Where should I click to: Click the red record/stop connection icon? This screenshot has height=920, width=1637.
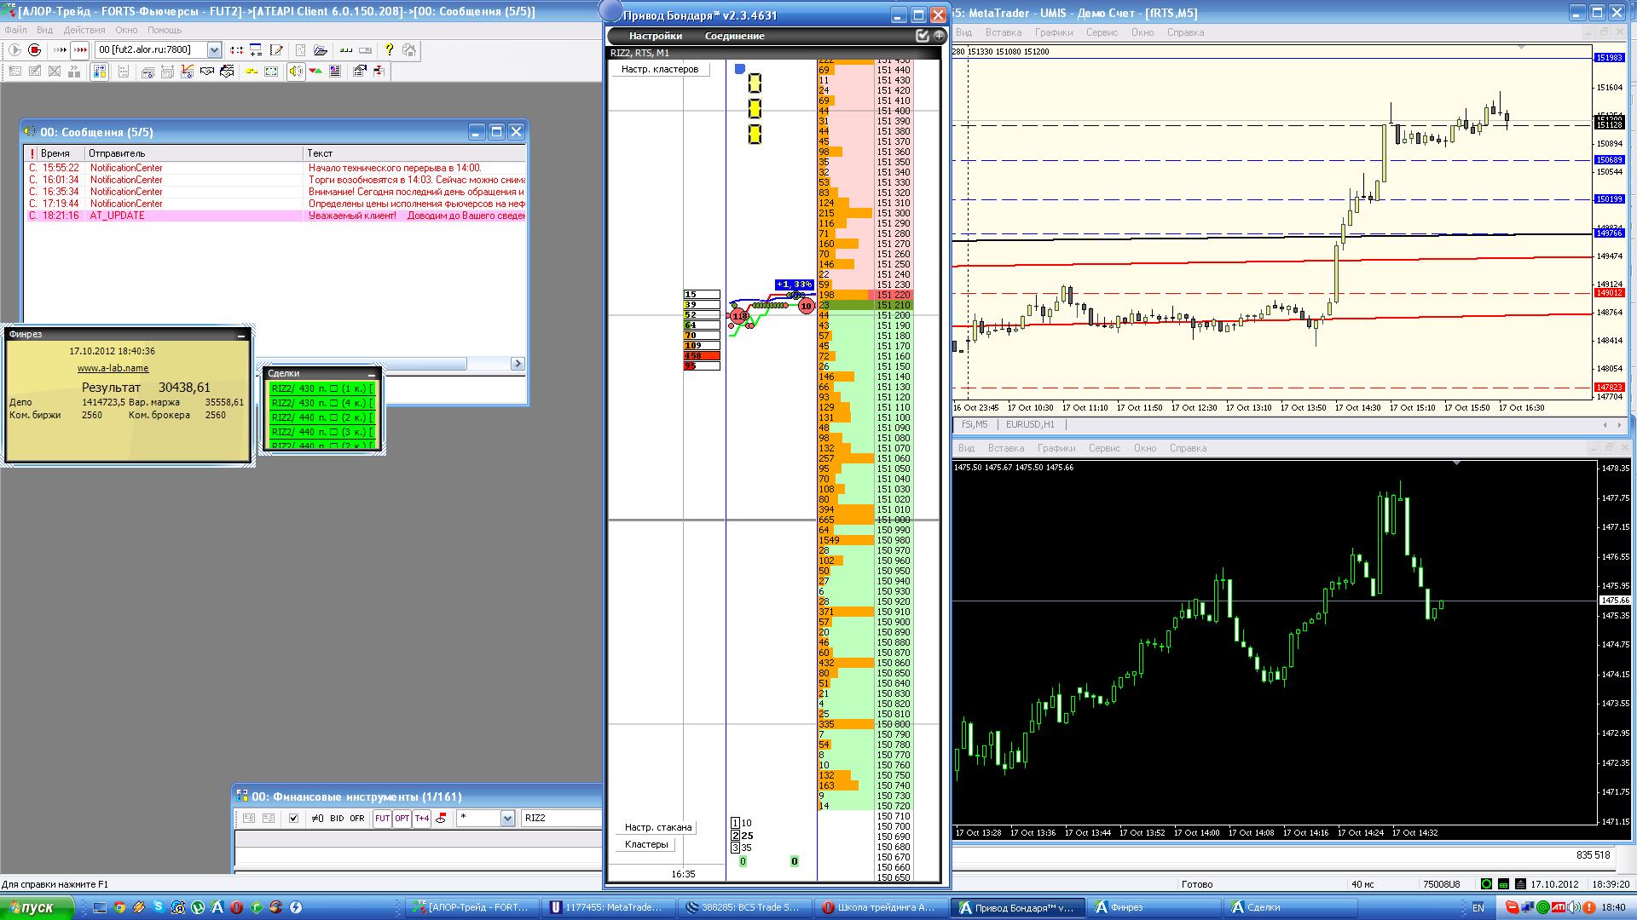(x=35, y=50)
